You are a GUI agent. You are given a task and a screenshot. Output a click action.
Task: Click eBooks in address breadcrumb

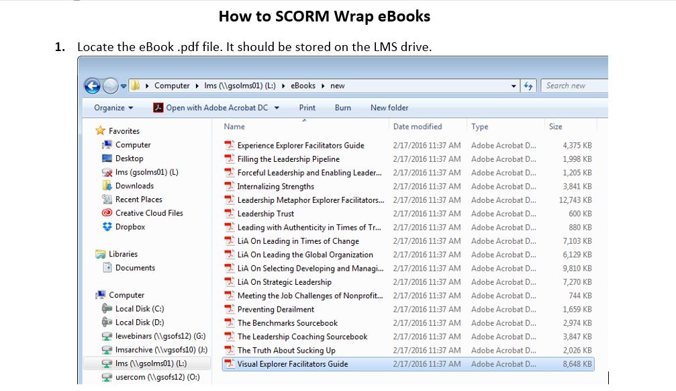click(x=303, y=85)
